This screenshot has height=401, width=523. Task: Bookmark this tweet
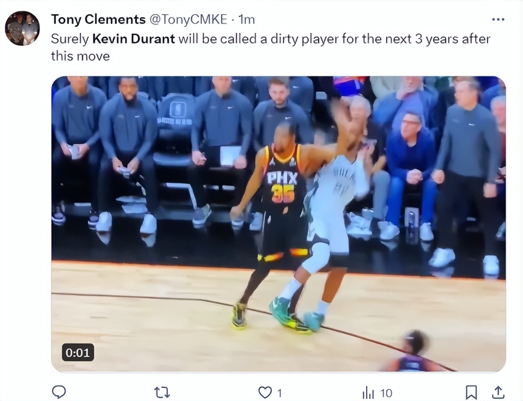click(471, 392)
